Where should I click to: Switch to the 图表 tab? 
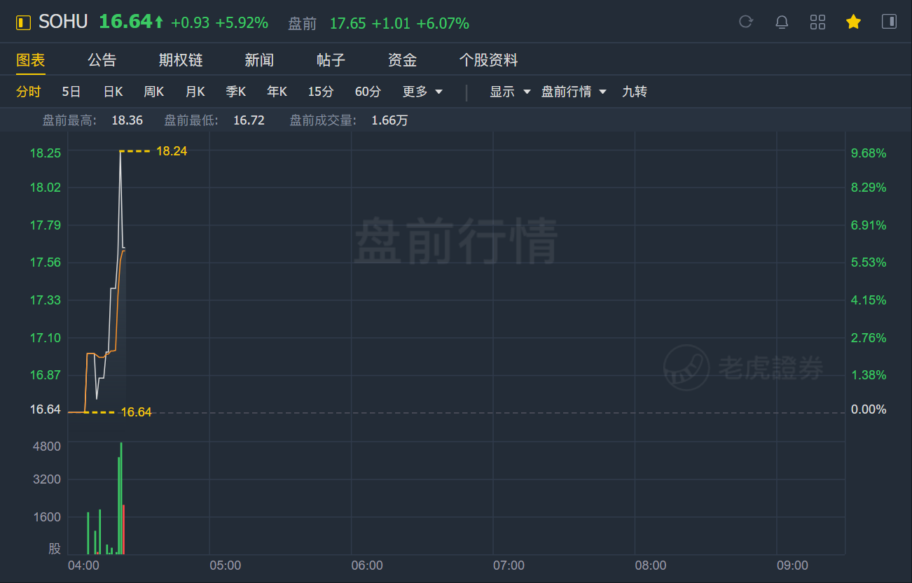click(31, 60)
